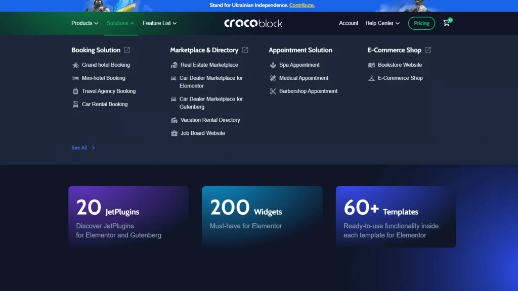Click the See All link
The image size is (518, 291).
coord(79,148)
